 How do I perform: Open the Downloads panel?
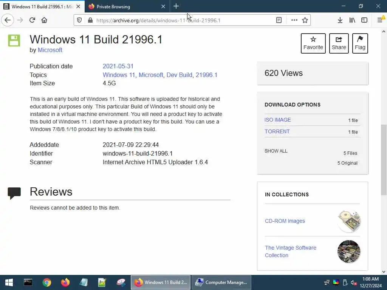pyautogui.click(x=340, y=20)
